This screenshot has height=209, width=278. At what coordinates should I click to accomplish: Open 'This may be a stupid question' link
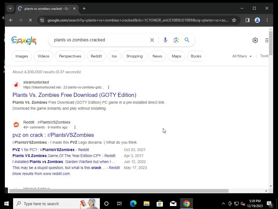66,168
